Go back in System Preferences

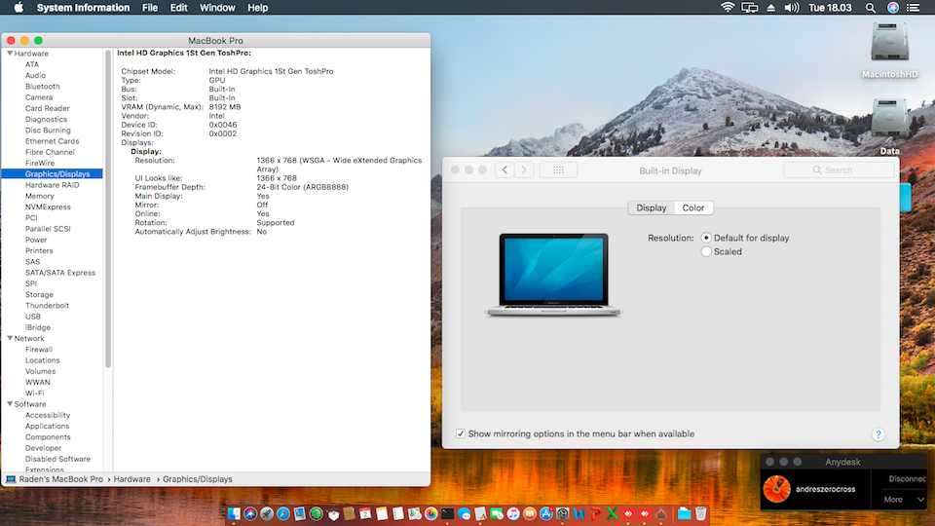[505, 169]
